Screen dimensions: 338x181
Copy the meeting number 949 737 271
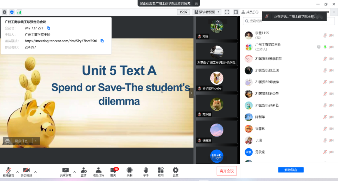click(x=49, y=28)
